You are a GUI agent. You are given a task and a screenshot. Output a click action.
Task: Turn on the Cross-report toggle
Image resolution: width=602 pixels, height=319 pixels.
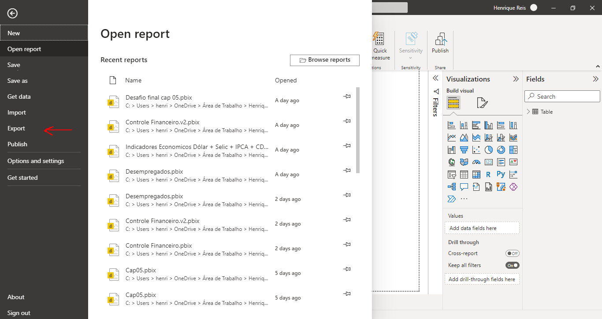(513, 253)
